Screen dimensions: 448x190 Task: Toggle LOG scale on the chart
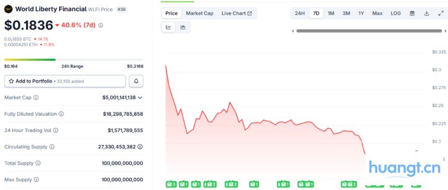click(x=396, y=14)
